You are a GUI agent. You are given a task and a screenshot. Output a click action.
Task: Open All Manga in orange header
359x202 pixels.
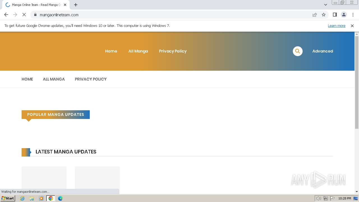(x=138, y=51)
